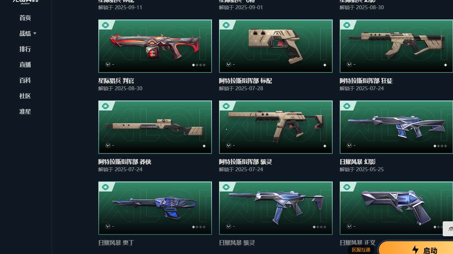This screenshot has height=254, width=453.
Task: Click the level diamonds on 日耀风暴 奥丁 card
Action: click(199, 227)
